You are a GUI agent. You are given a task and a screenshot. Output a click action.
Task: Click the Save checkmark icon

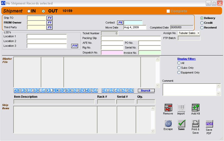181,123
